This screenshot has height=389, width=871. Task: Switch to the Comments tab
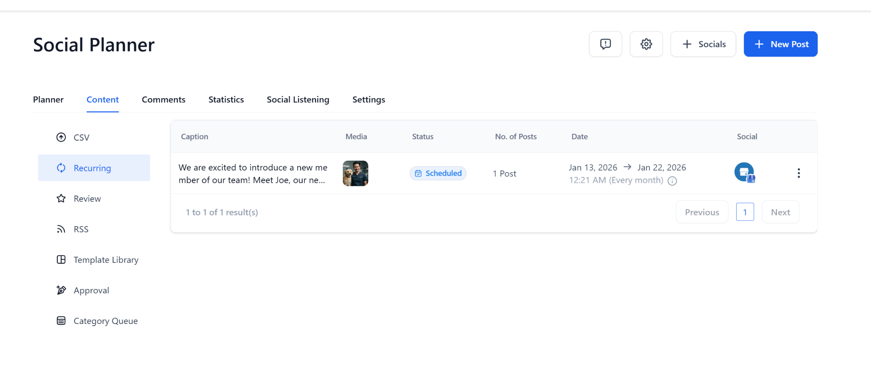click(163, 99)
